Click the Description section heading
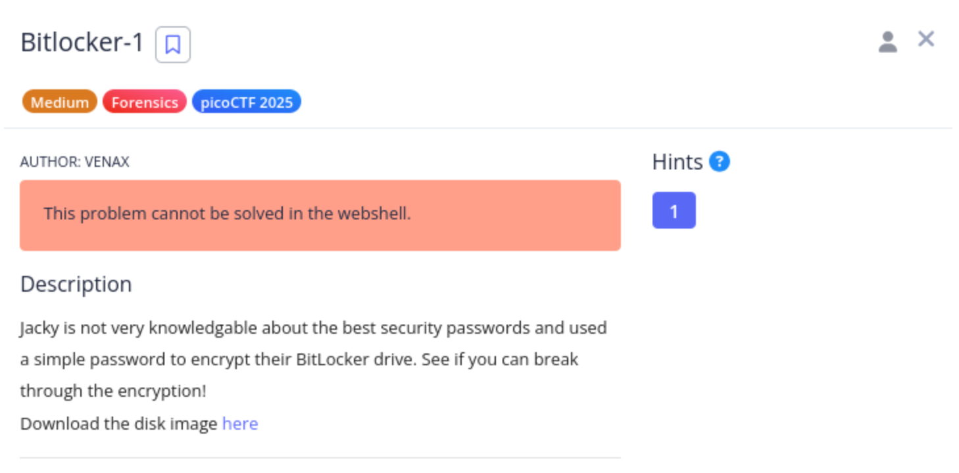The width and height of the screenshot is (959, 473). 76,284
